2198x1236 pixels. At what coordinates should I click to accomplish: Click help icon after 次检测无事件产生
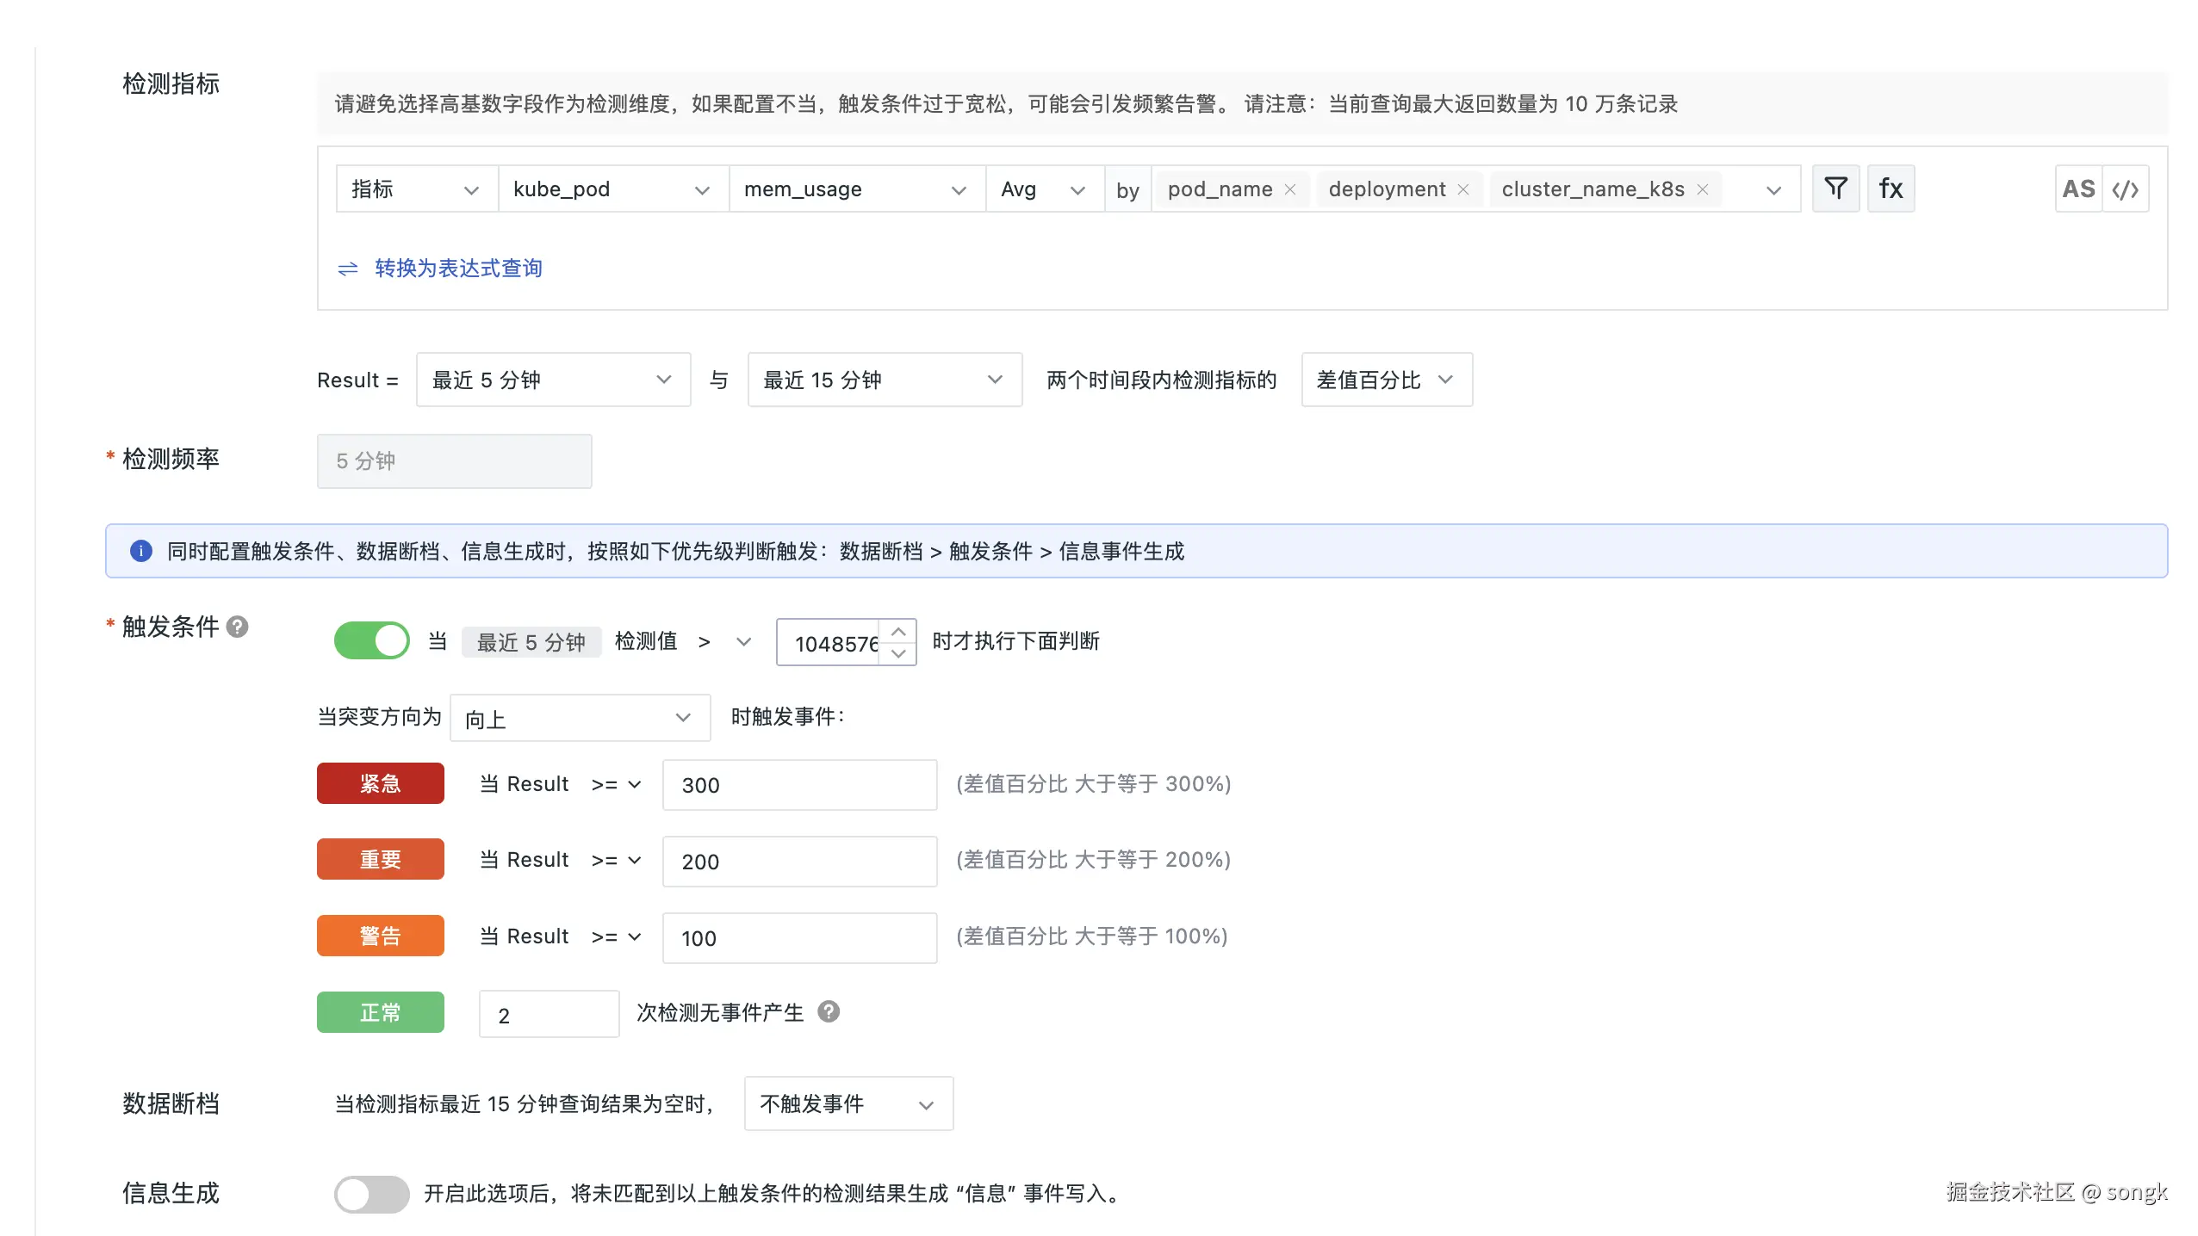click(x=829, y=1011)
